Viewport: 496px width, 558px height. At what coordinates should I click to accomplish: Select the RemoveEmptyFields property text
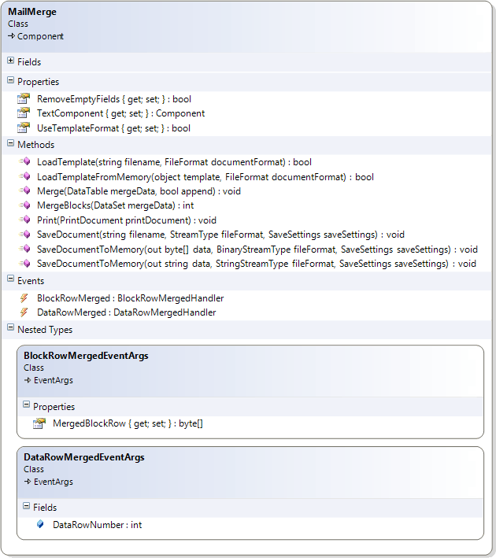coord(114,99)
